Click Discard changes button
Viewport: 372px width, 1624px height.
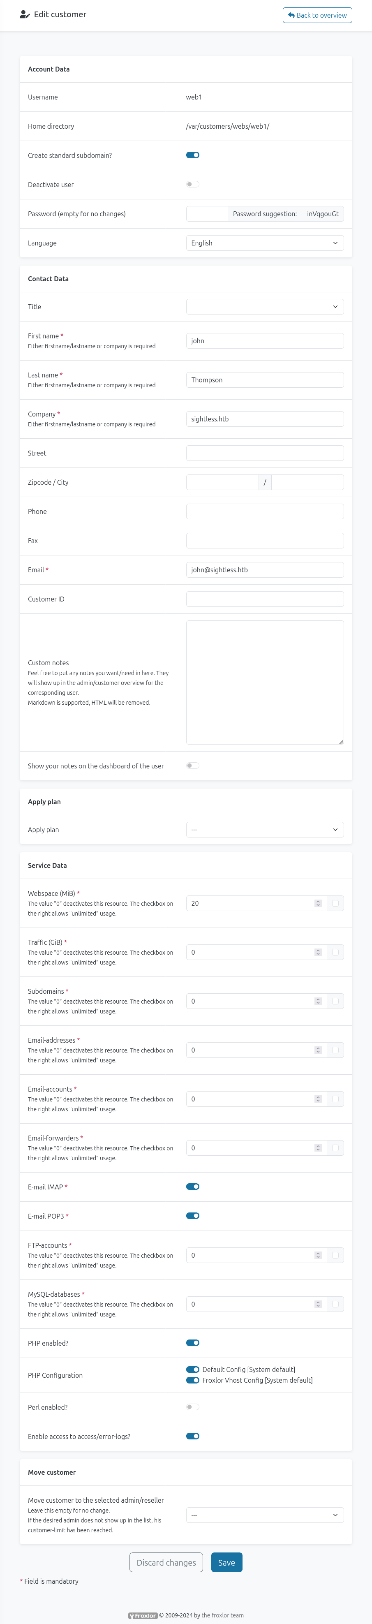click(166, 1562)
